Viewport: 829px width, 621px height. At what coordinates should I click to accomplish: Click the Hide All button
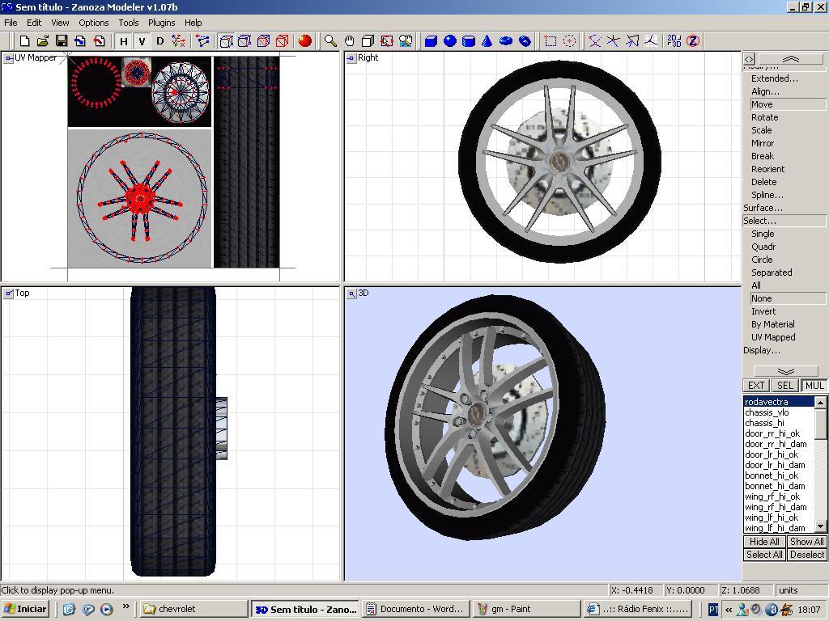pos(764,542)
